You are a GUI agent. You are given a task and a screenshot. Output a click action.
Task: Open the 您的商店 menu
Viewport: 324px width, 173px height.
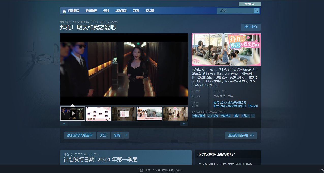coord(73,11)
